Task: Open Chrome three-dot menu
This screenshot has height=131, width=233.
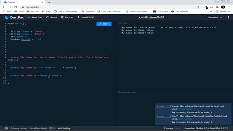Action: click(229, 7)
